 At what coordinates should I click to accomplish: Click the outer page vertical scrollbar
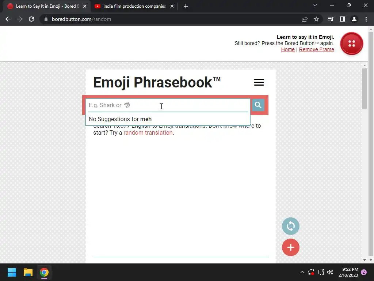tap(371, 143)
